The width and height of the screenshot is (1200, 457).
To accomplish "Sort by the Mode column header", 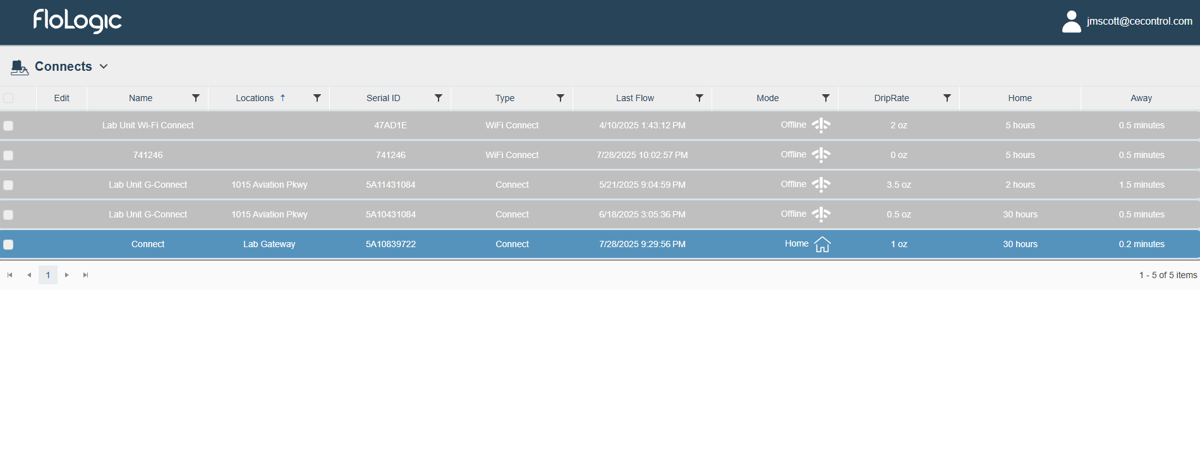I will point(768,98).
